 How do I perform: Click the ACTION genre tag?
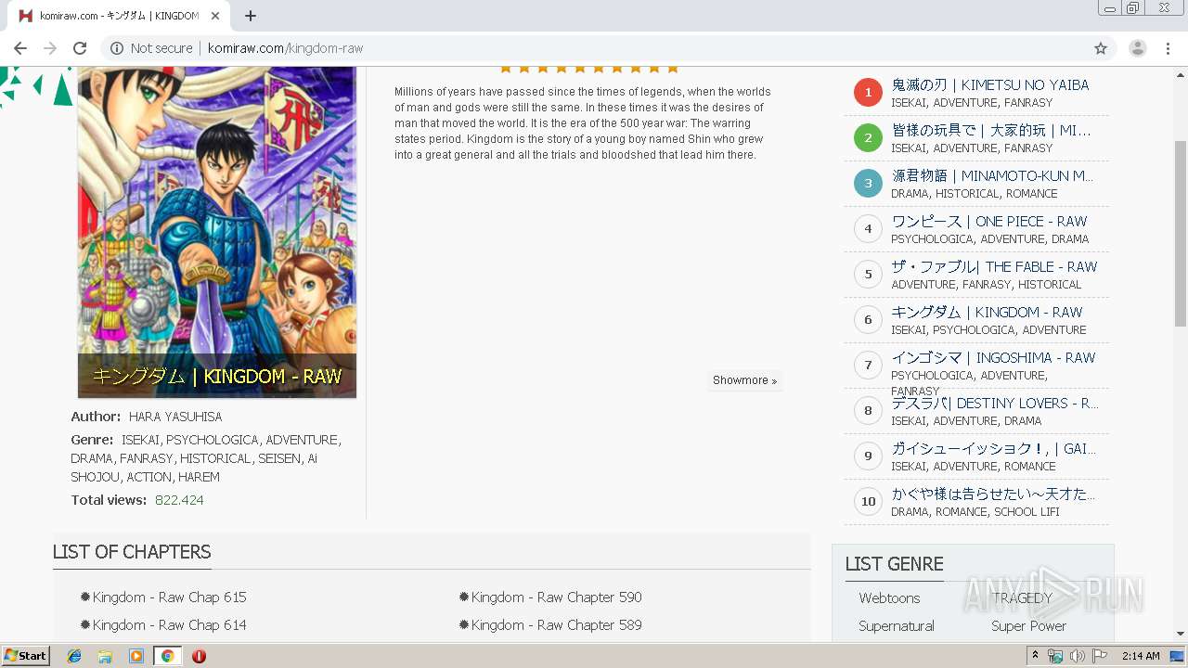tap(148, 477)
